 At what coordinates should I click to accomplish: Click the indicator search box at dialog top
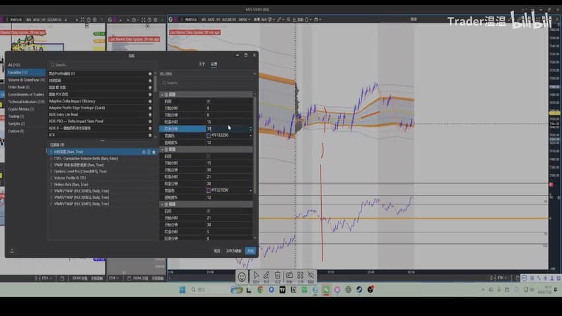click(x=102, y=65)
